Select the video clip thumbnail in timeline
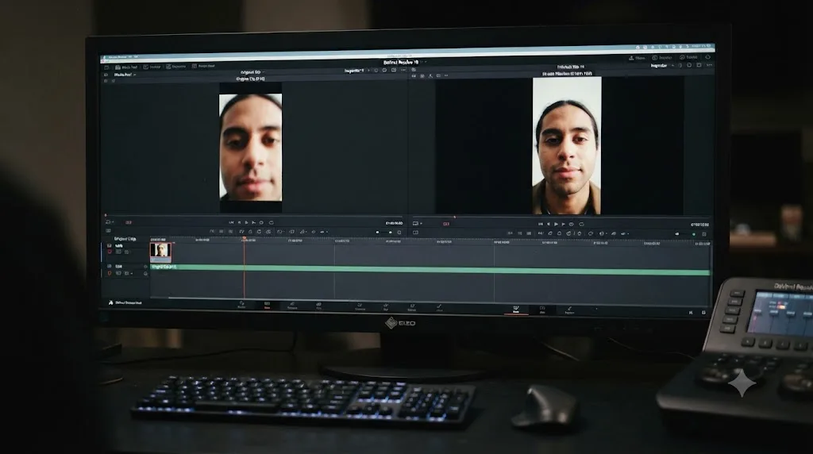 pyautogui.click(x=160, y=252)
